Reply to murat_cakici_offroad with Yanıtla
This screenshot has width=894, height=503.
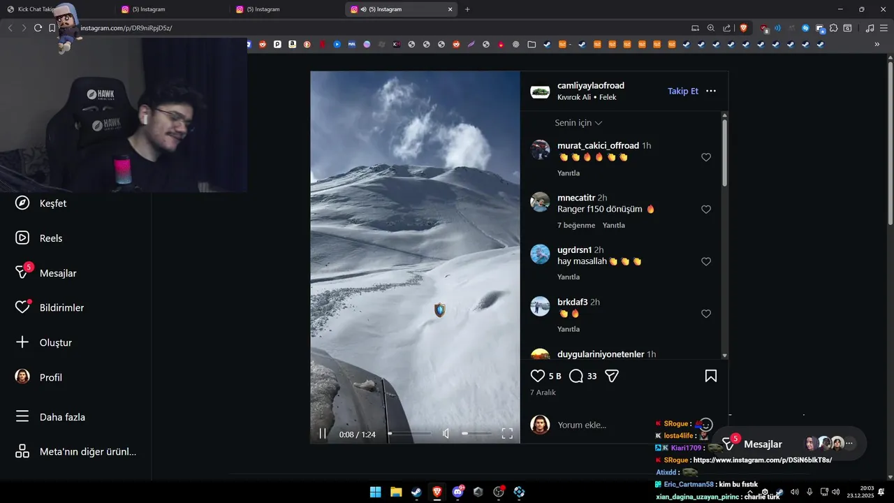tap(569, 173)
